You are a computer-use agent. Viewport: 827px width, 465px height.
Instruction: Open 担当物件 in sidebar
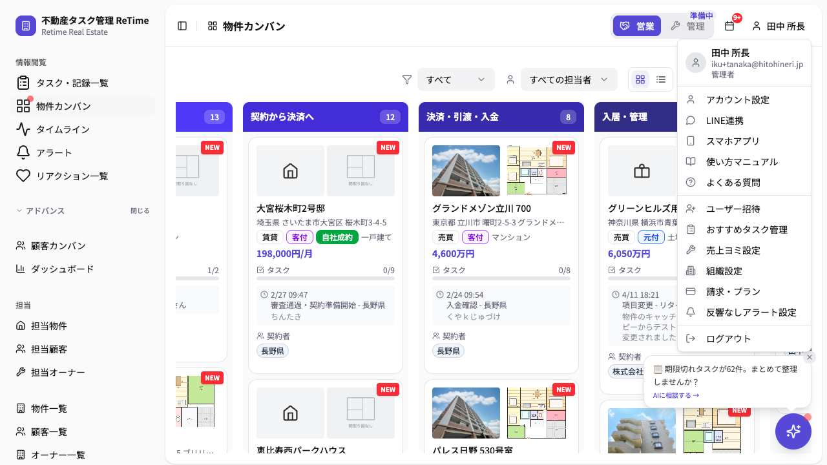tap(83, 325)
